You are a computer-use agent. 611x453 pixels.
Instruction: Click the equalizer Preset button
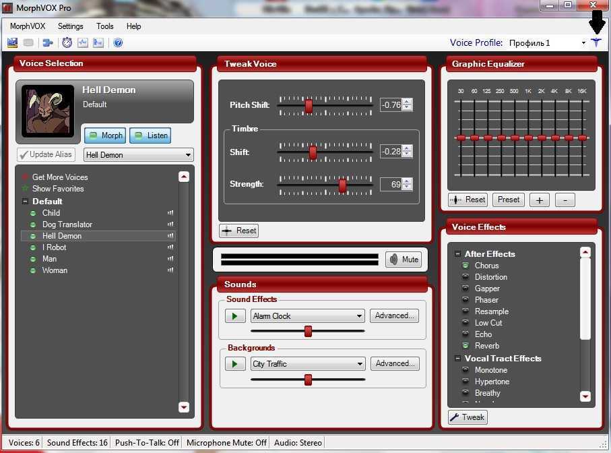509,200
